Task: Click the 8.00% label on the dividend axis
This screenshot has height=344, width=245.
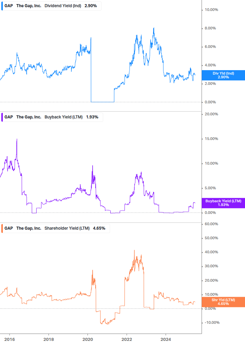Action: (210, 28)
